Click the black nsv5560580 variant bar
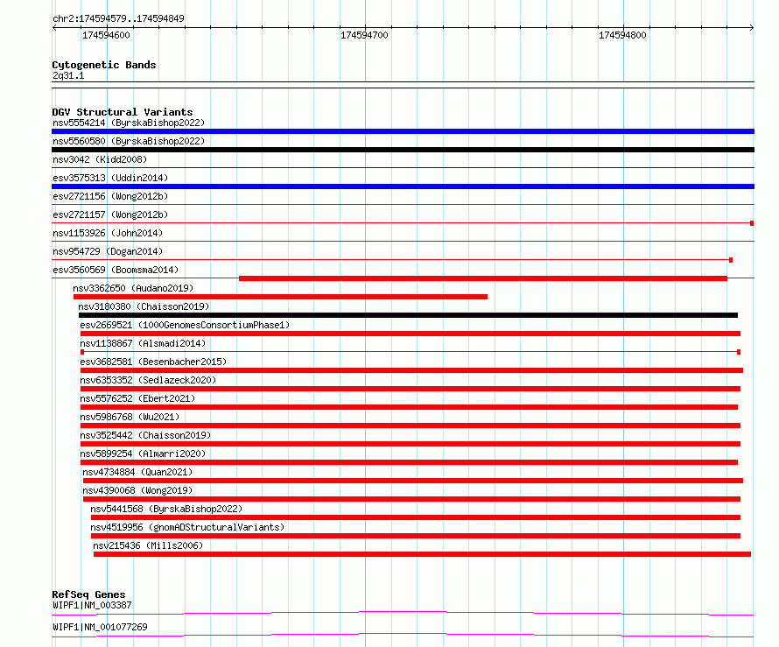 (403, 150)
